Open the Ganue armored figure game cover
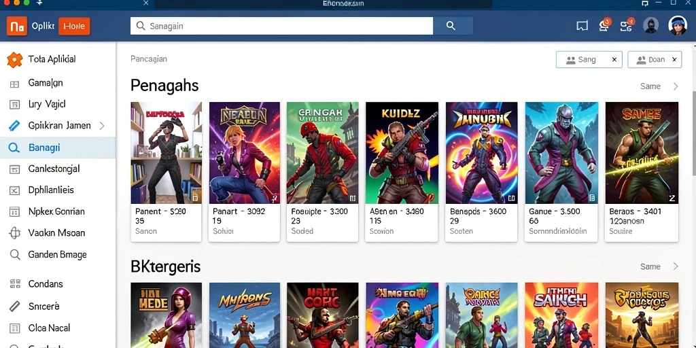696x348 pixels. tap(561, 153)
